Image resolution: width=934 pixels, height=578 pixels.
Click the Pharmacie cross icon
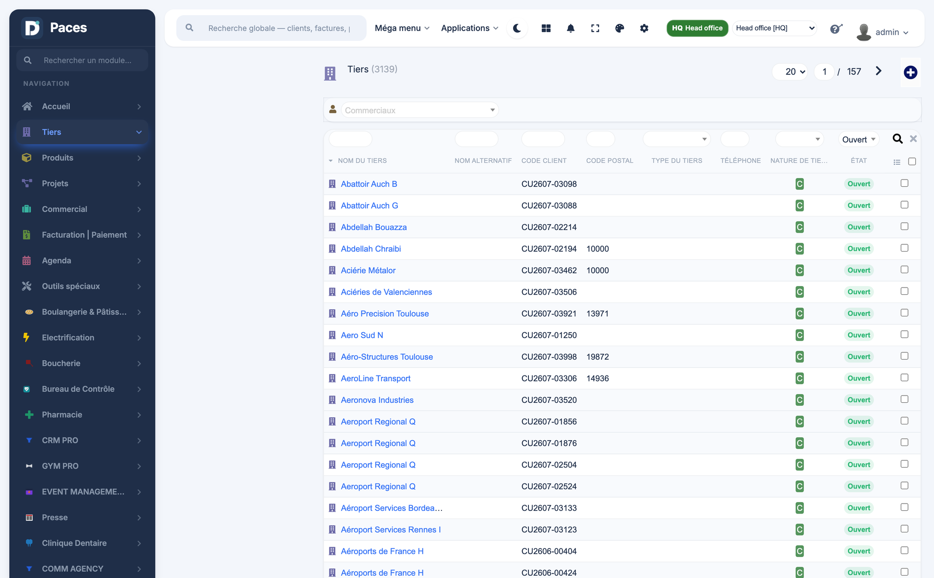29,414
